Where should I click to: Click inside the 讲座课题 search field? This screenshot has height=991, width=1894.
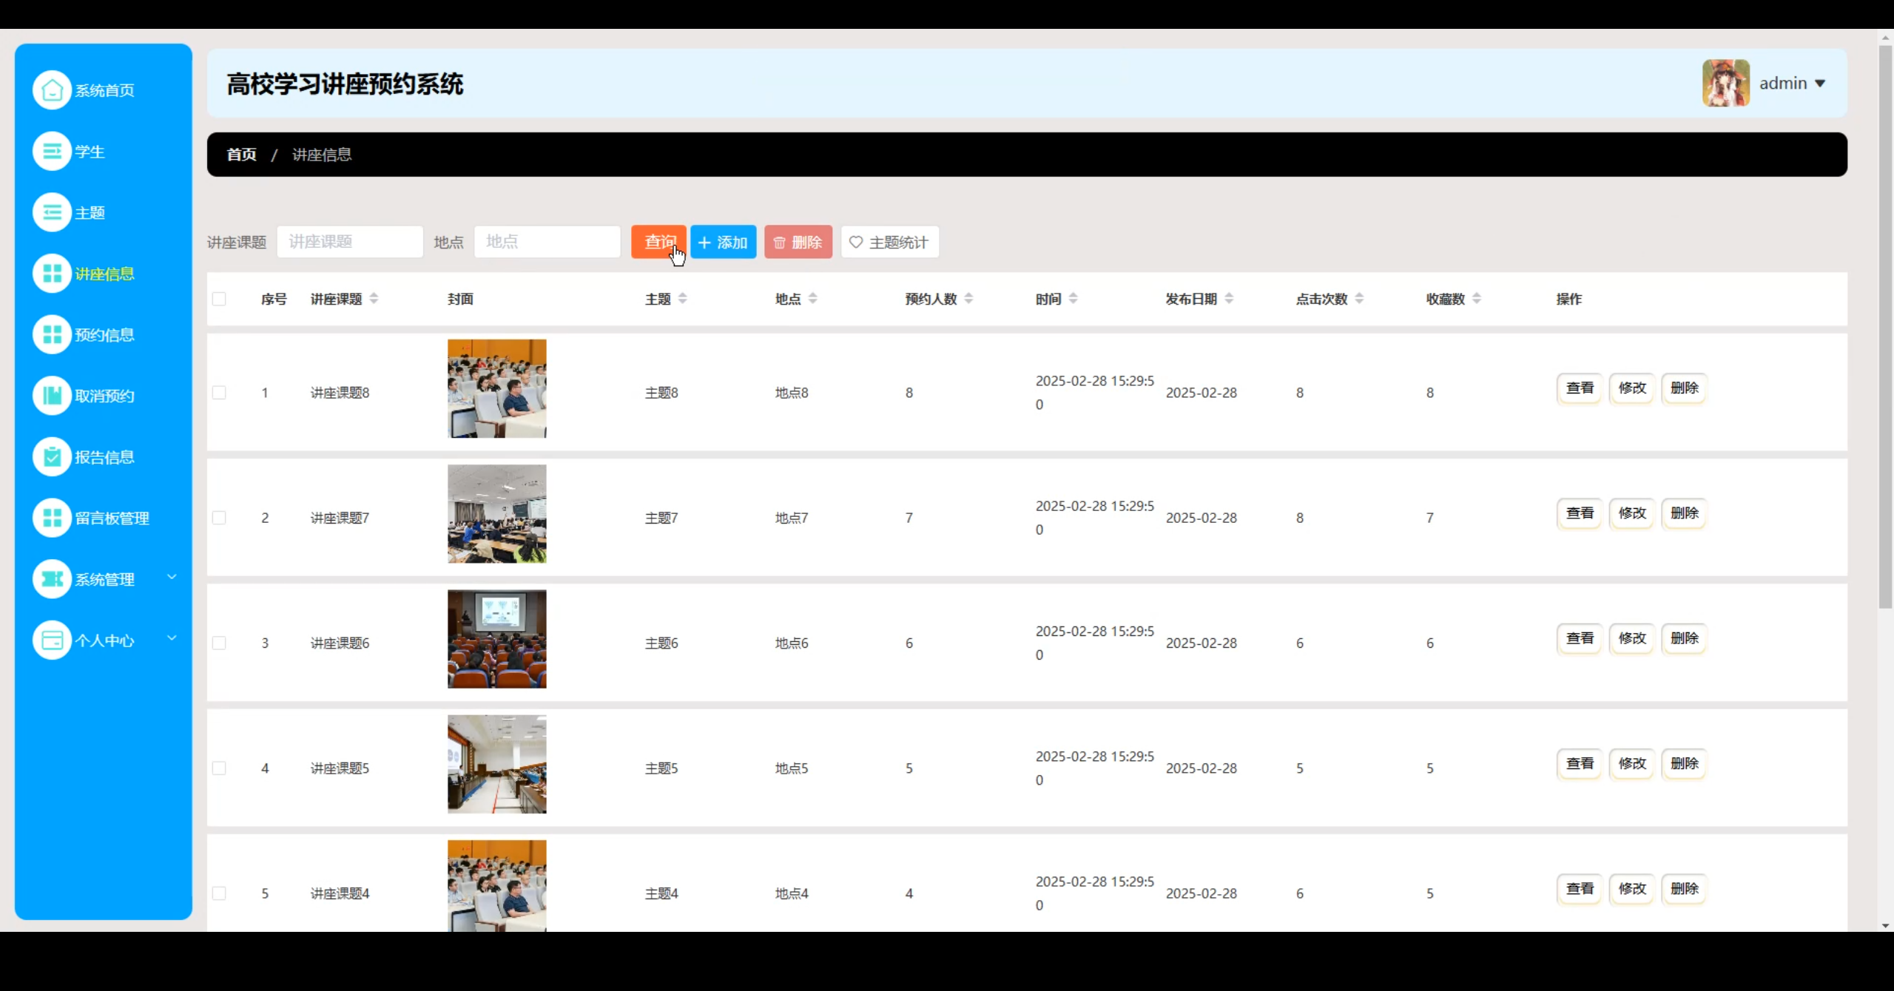click(349, 242)
